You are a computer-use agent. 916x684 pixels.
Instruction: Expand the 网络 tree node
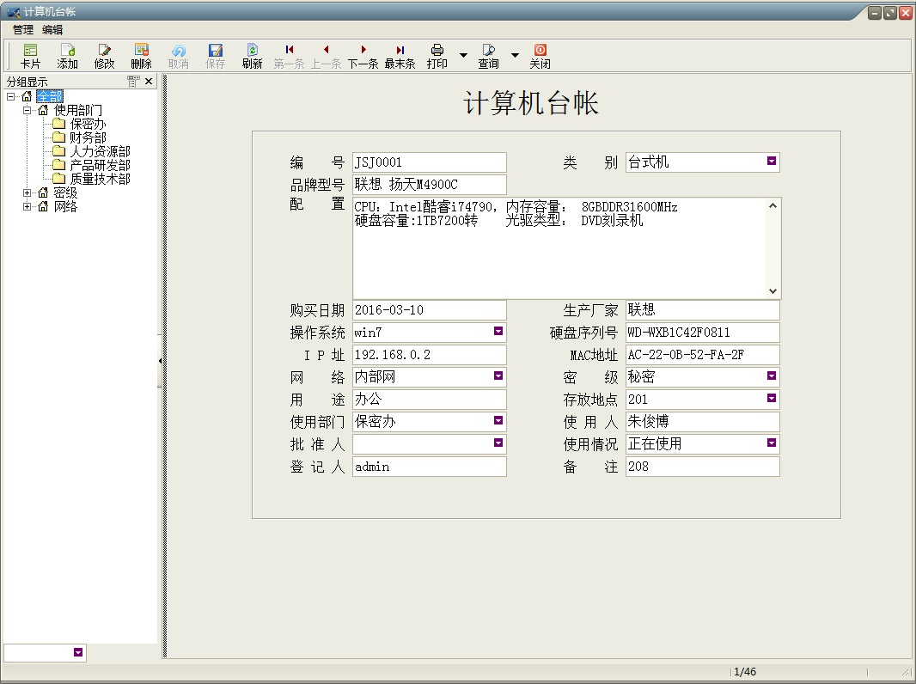click(x=27, y=206)
